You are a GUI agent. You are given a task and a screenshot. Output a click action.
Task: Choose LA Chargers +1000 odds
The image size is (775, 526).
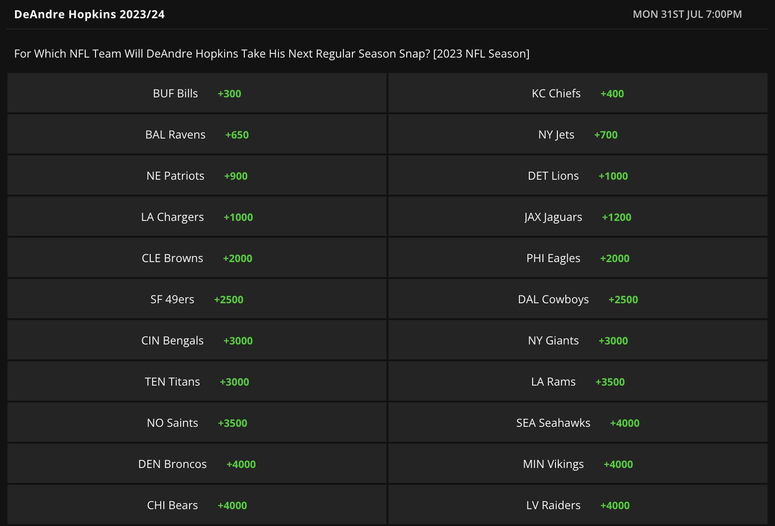[197, 217]
